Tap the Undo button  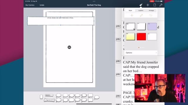[x=42, y=5]
